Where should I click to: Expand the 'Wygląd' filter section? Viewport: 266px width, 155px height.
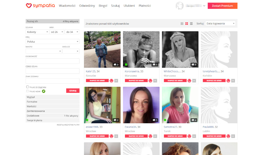click(x=52, y=97)
